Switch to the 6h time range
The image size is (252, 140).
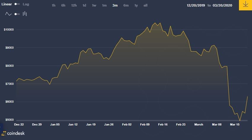[x=63, y=5]
